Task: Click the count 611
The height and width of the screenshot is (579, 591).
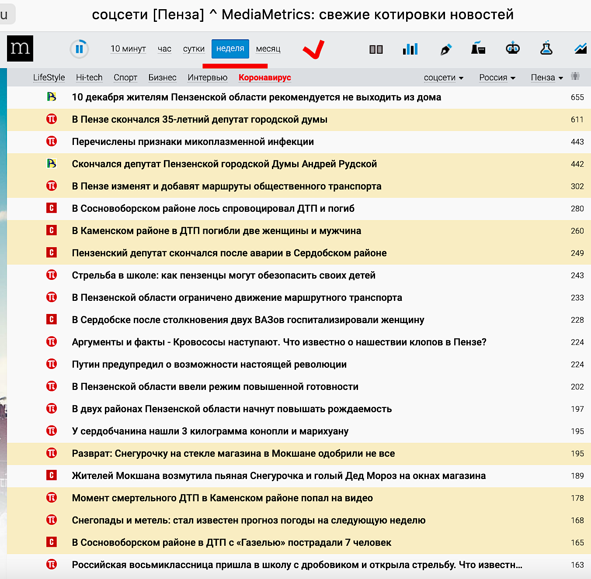Action: click(x=577, y=119)
